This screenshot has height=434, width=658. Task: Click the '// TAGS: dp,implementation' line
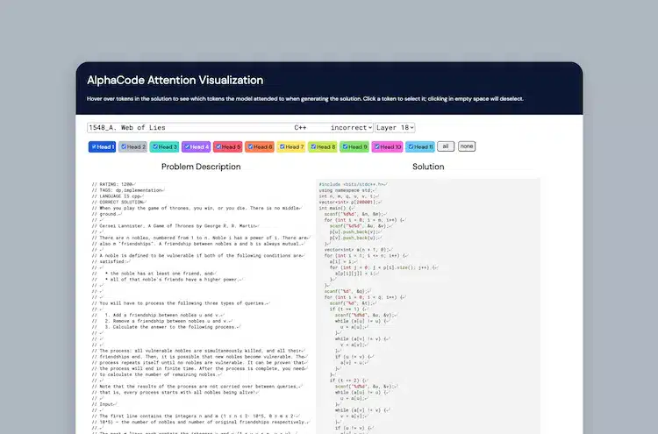[x=128, y=190]
